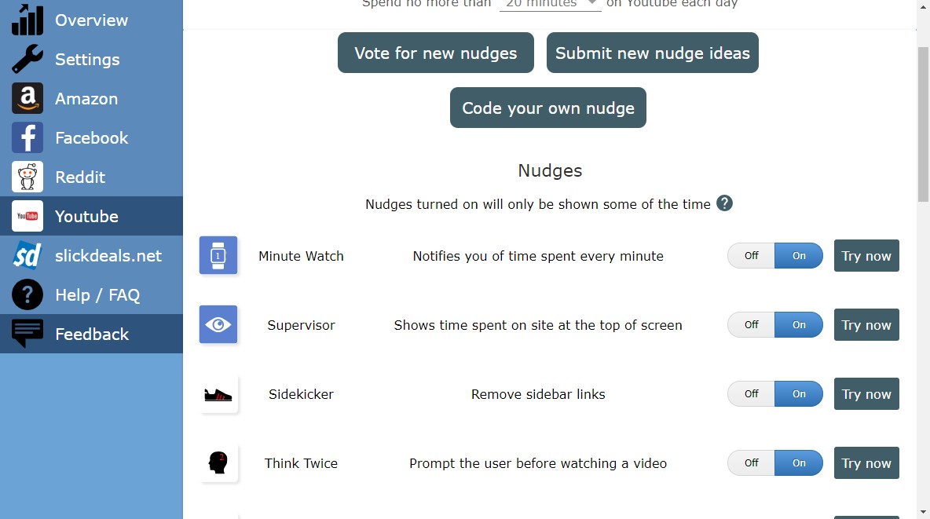Open the daily time limit dropdown
Image resolution: width=930 pixels, height=519 pixels.
(x=549, y=3)
